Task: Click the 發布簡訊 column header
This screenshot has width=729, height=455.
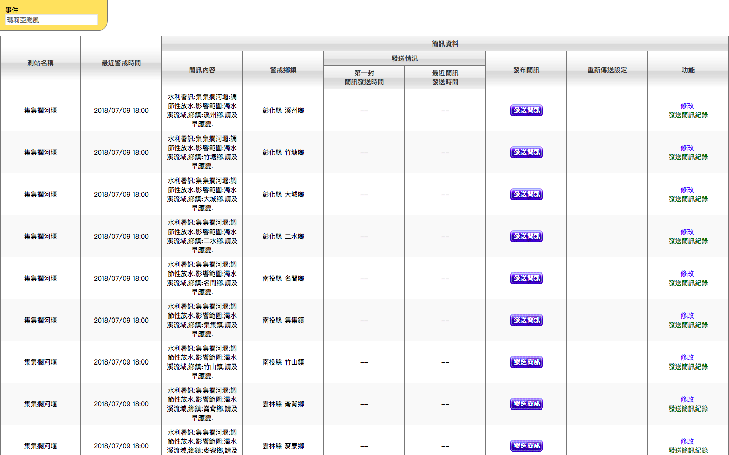Action: click(x=526, y=70)
